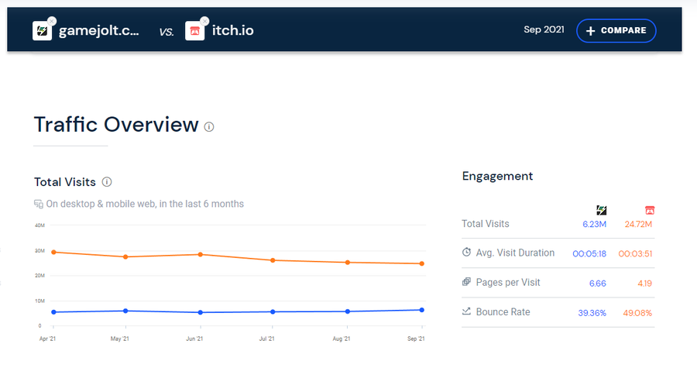Screen dimensions: 697x392
Task: Click the 39.36% bounce rate value
Action: pyautogui.click(x=592, y=313)
